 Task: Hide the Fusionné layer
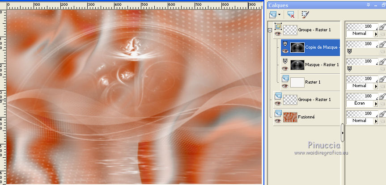click(278, 121)
